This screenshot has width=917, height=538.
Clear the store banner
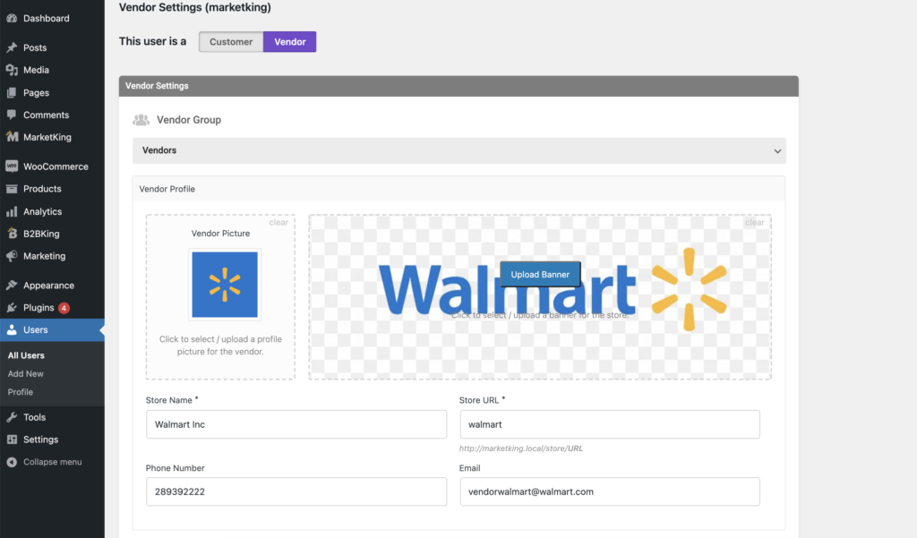(x=754, y=222)
